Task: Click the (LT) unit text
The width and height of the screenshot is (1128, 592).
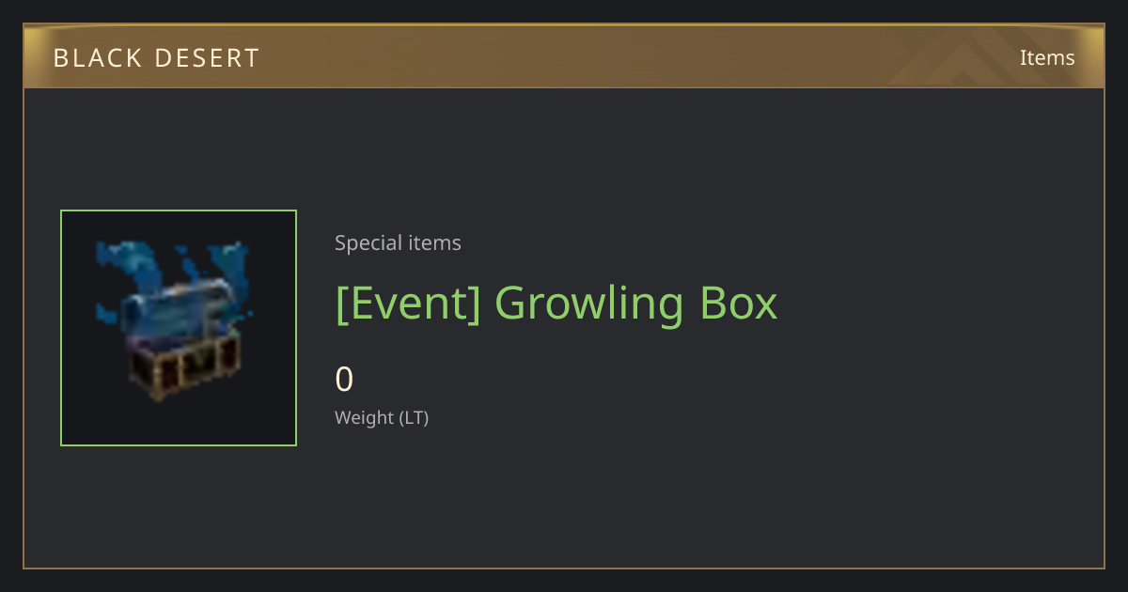Action: click(x=415, y=418)
